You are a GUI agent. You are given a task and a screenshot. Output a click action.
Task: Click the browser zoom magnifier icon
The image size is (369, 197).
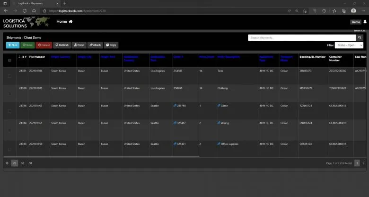click(297, 11)
